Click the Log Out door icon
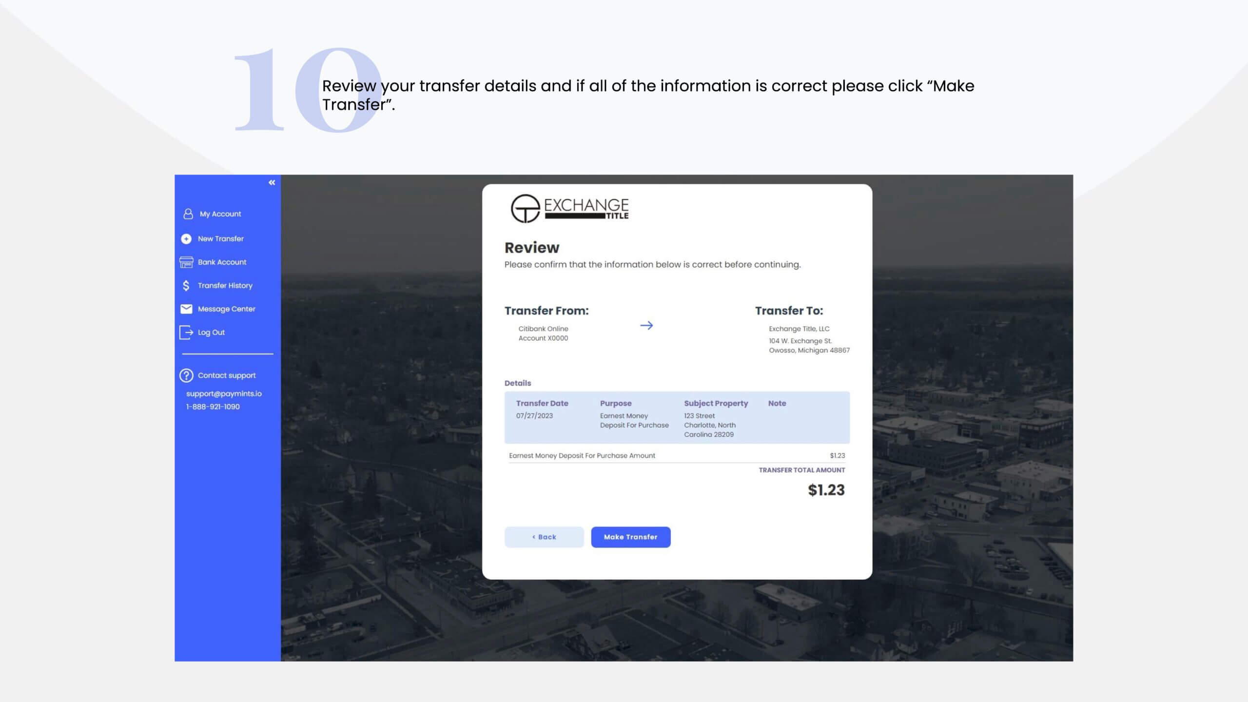Screen dimensions: 1248x702 (186, 332)
